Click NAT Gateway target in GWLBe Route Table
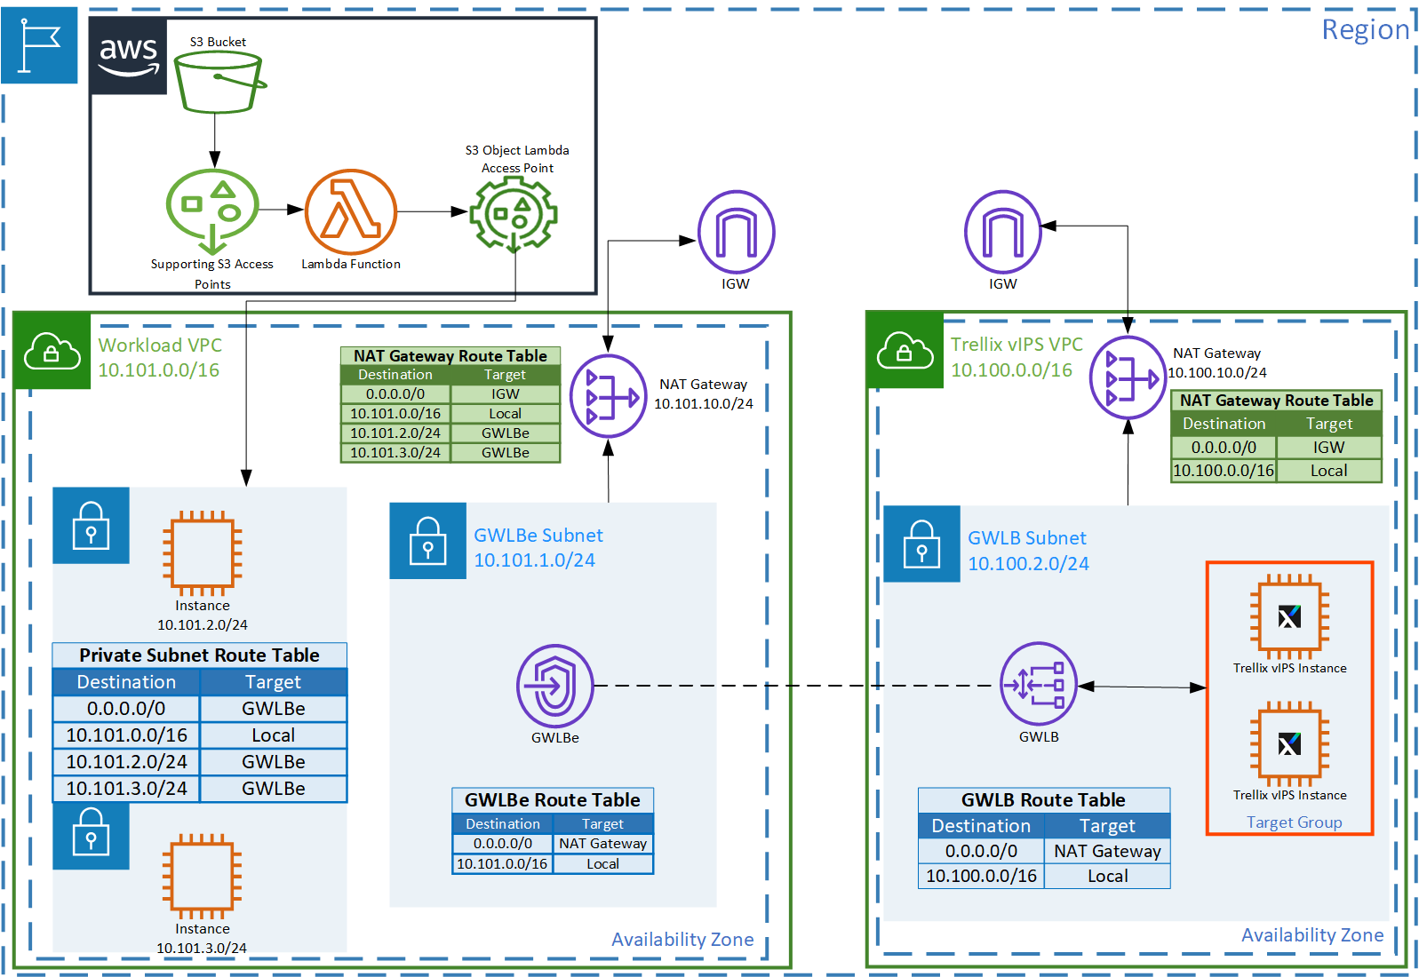Screen dimensions: 1427x977 pos(603,844)
